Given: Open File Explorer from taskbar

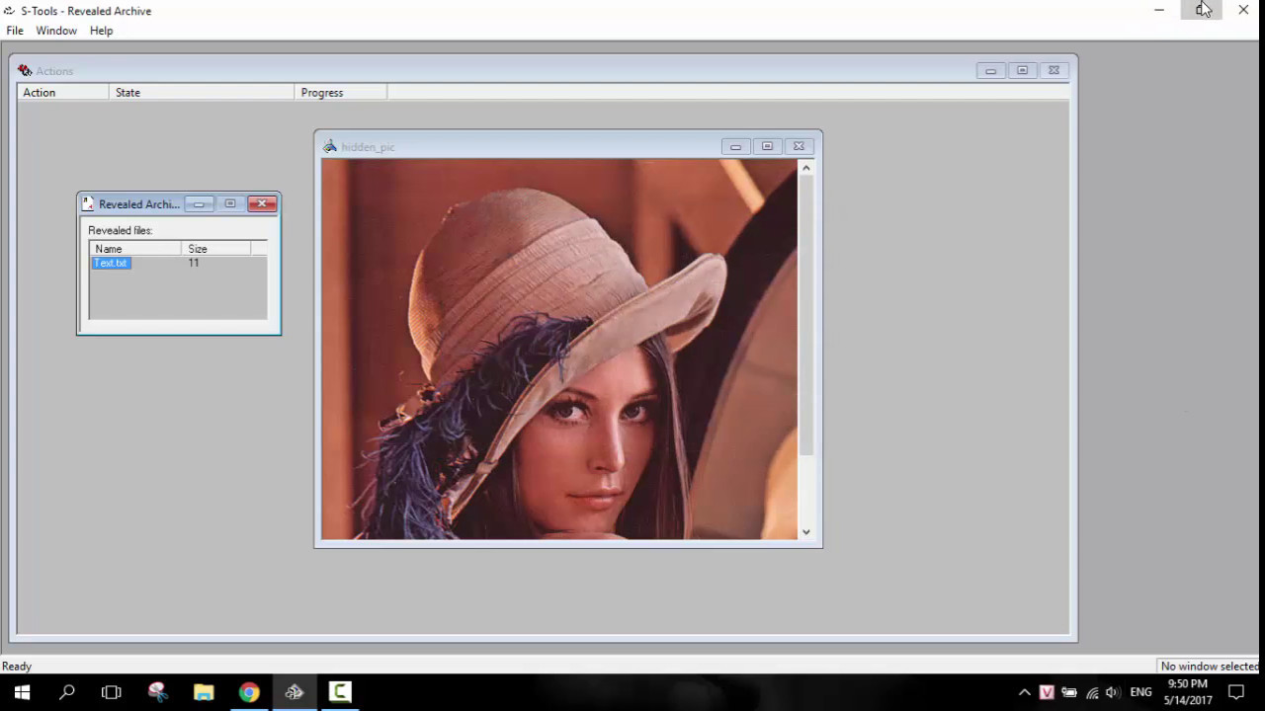Looking at the screenshot, I should point(204,692).
